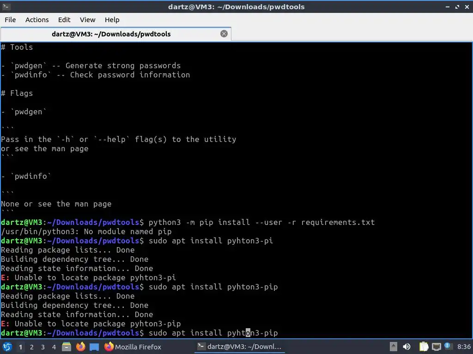Switch to the Mozilla Firefox taskbar window
The width and height of the screenshot is (473, 354).
pyautogui.click(x=133, y=347)
